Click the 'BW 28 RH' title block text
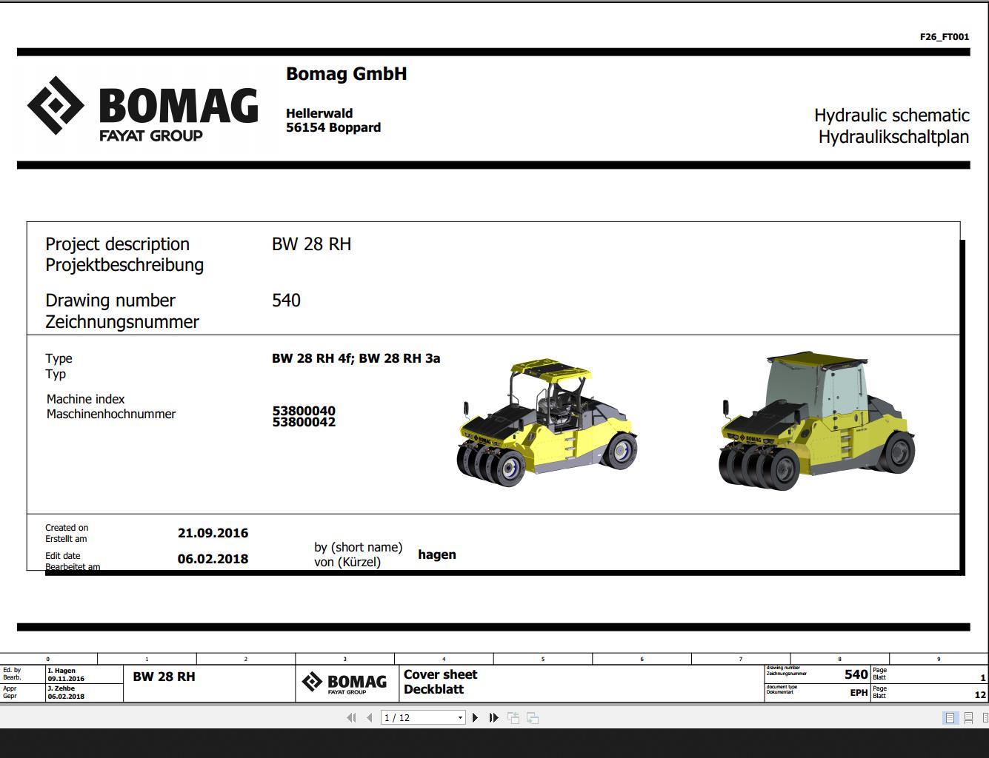 coord(164,677)
